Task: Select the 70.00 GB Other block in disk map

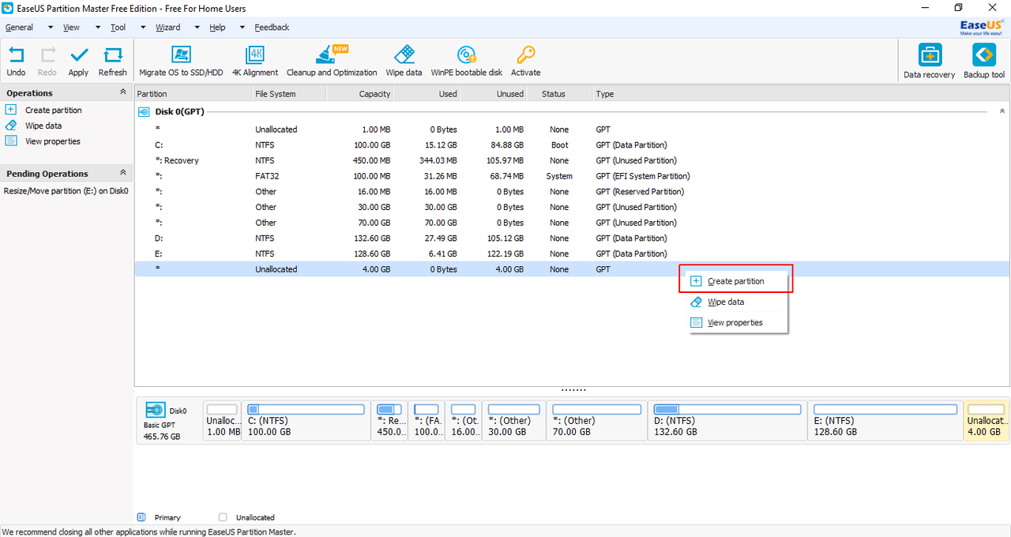Action: pyautogui.click(x=596, y=420)
